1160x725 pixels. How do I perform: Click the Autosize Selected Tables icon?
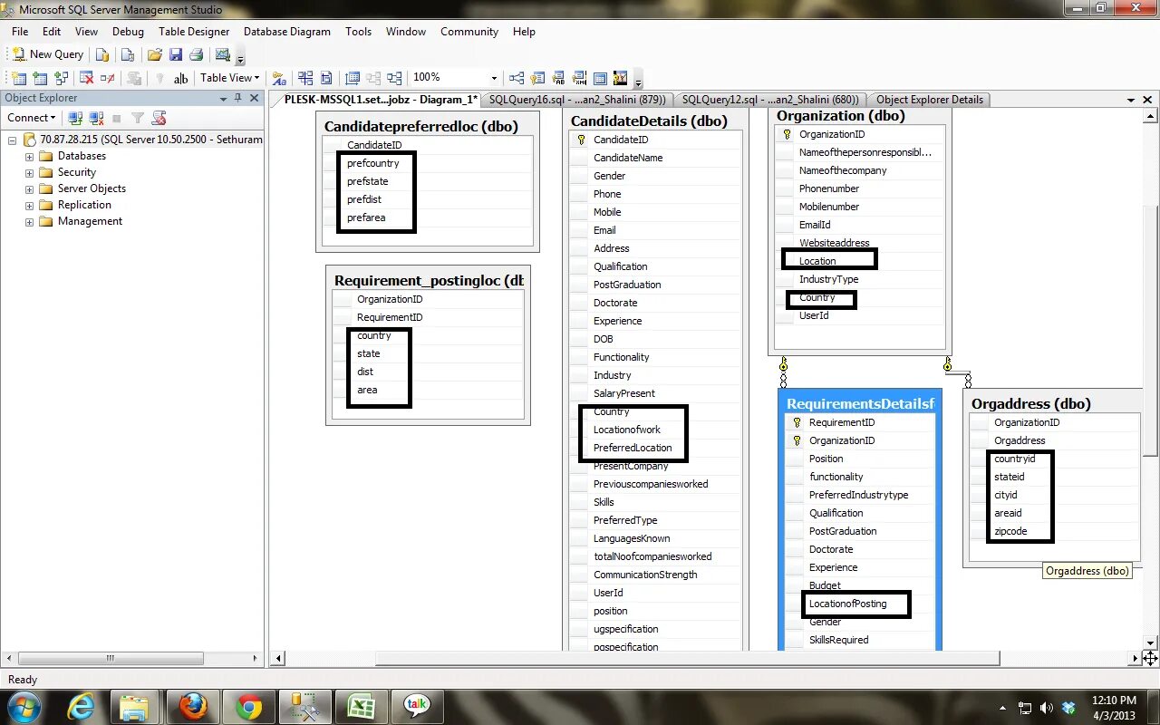point(353,78)
